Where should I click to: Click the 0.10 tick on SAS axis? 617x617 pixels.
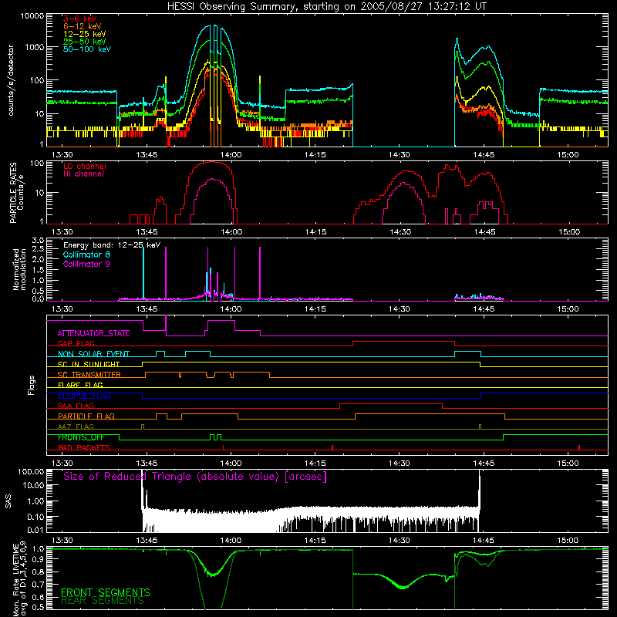(35, 517)
